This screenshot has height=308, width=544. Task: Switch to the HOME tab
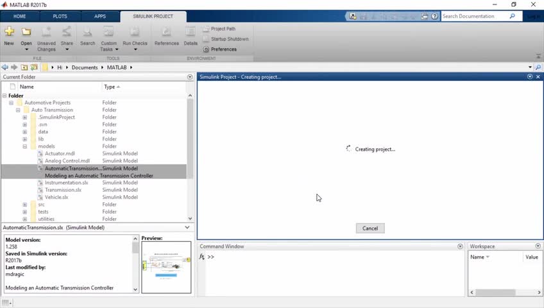(20, 16)
